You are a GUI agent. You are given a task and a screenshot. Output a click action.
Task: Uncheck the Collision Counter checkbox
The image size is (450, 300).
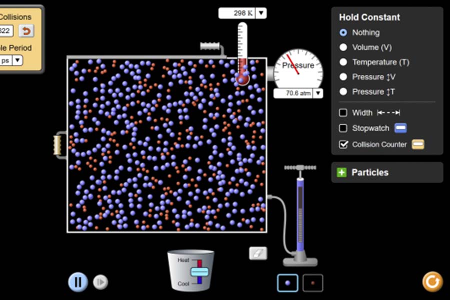point(343,144)
